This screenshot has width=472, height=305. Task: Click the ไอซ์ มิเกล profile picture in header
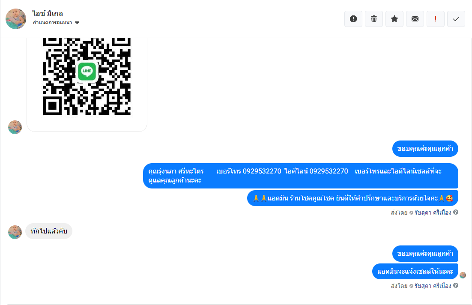pyautogui.click(x=16, y=19)
